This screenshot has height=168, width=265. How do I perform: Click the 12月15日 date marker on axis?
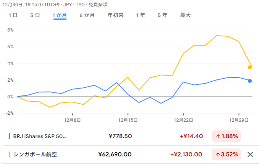[128, 120]
